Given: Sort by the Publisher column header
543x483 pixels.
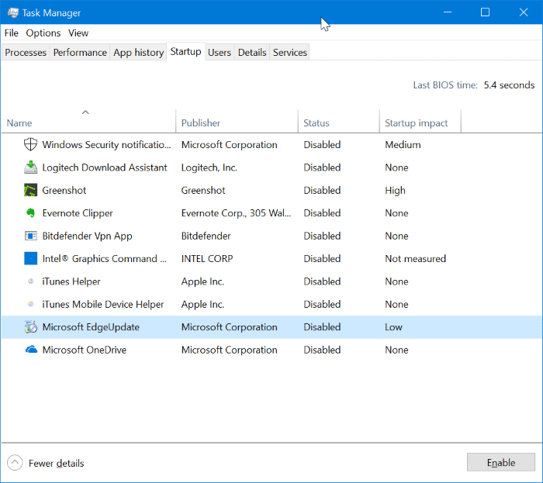Looking at the screenshot, I should coord(237,121).
